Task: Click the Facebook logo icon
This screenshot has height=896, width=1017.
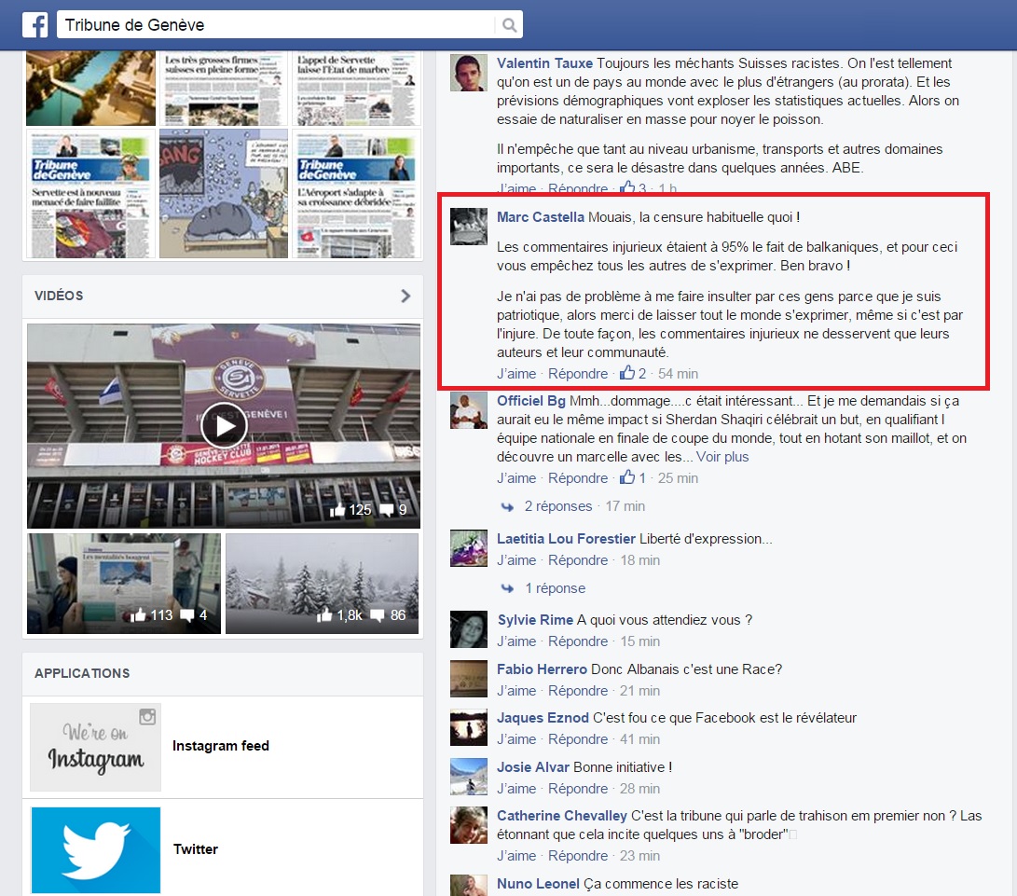Action: click(x=34, y=24)
